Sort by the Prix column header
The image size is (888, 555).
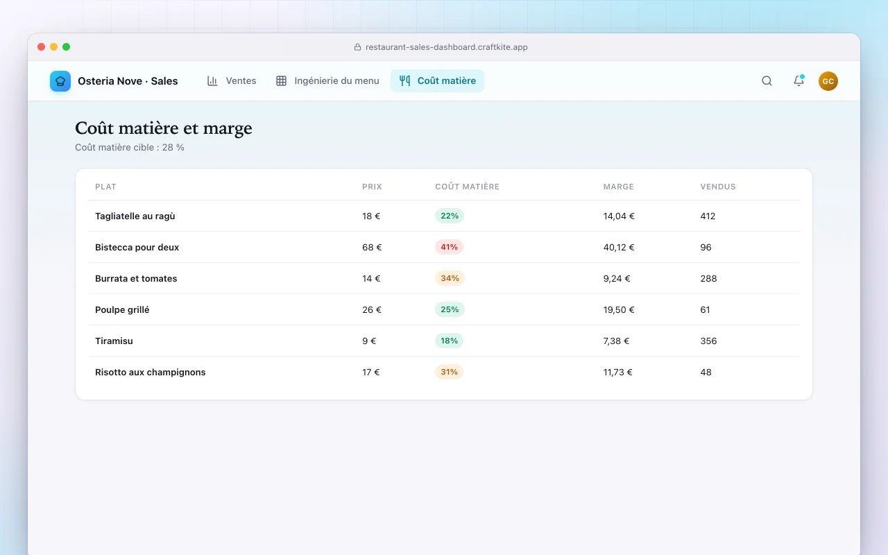pos(372,187)
